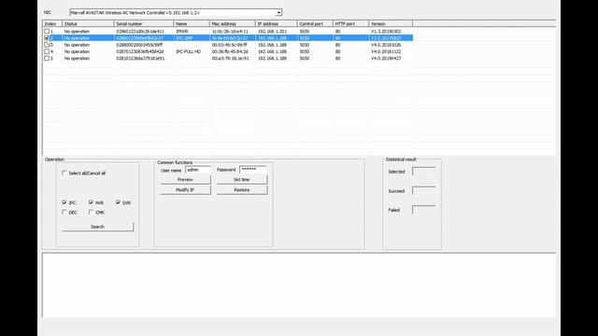Screen dimensions: 598x336
Task: Enable the DEC device type filter
Action: (x=64, y=212)
